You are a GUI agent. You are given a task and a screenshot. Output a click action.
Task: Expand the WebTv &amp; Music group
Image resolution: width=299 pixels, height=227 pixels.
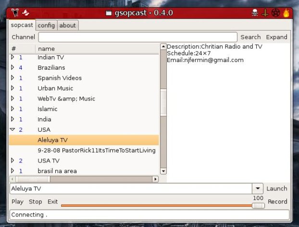(12, 99)
